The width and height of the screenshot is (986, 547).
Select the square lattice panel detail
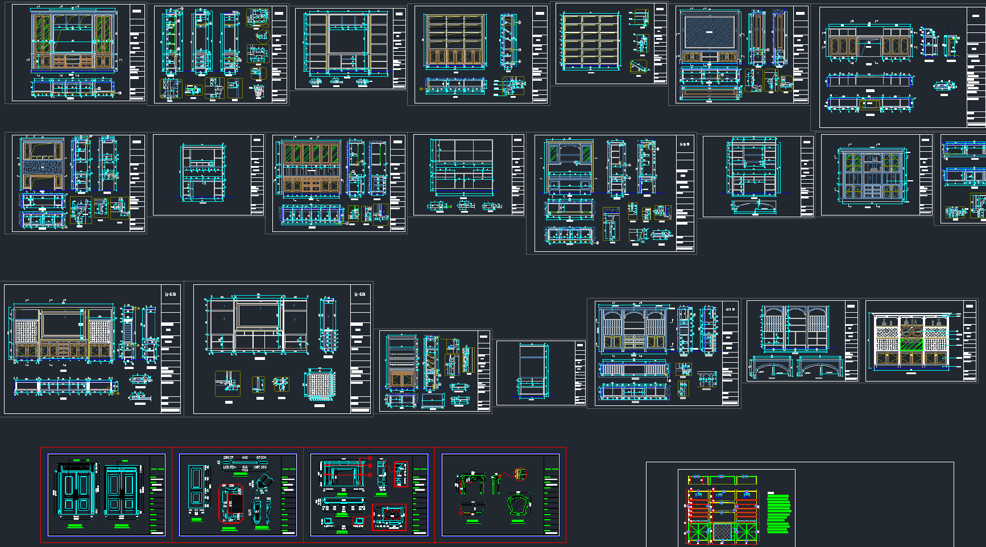319,386
